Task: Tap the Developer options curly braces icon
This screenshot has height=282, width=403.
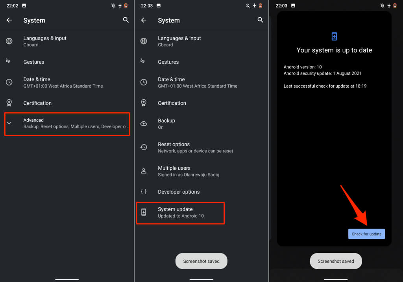Action: coord(144,191)
